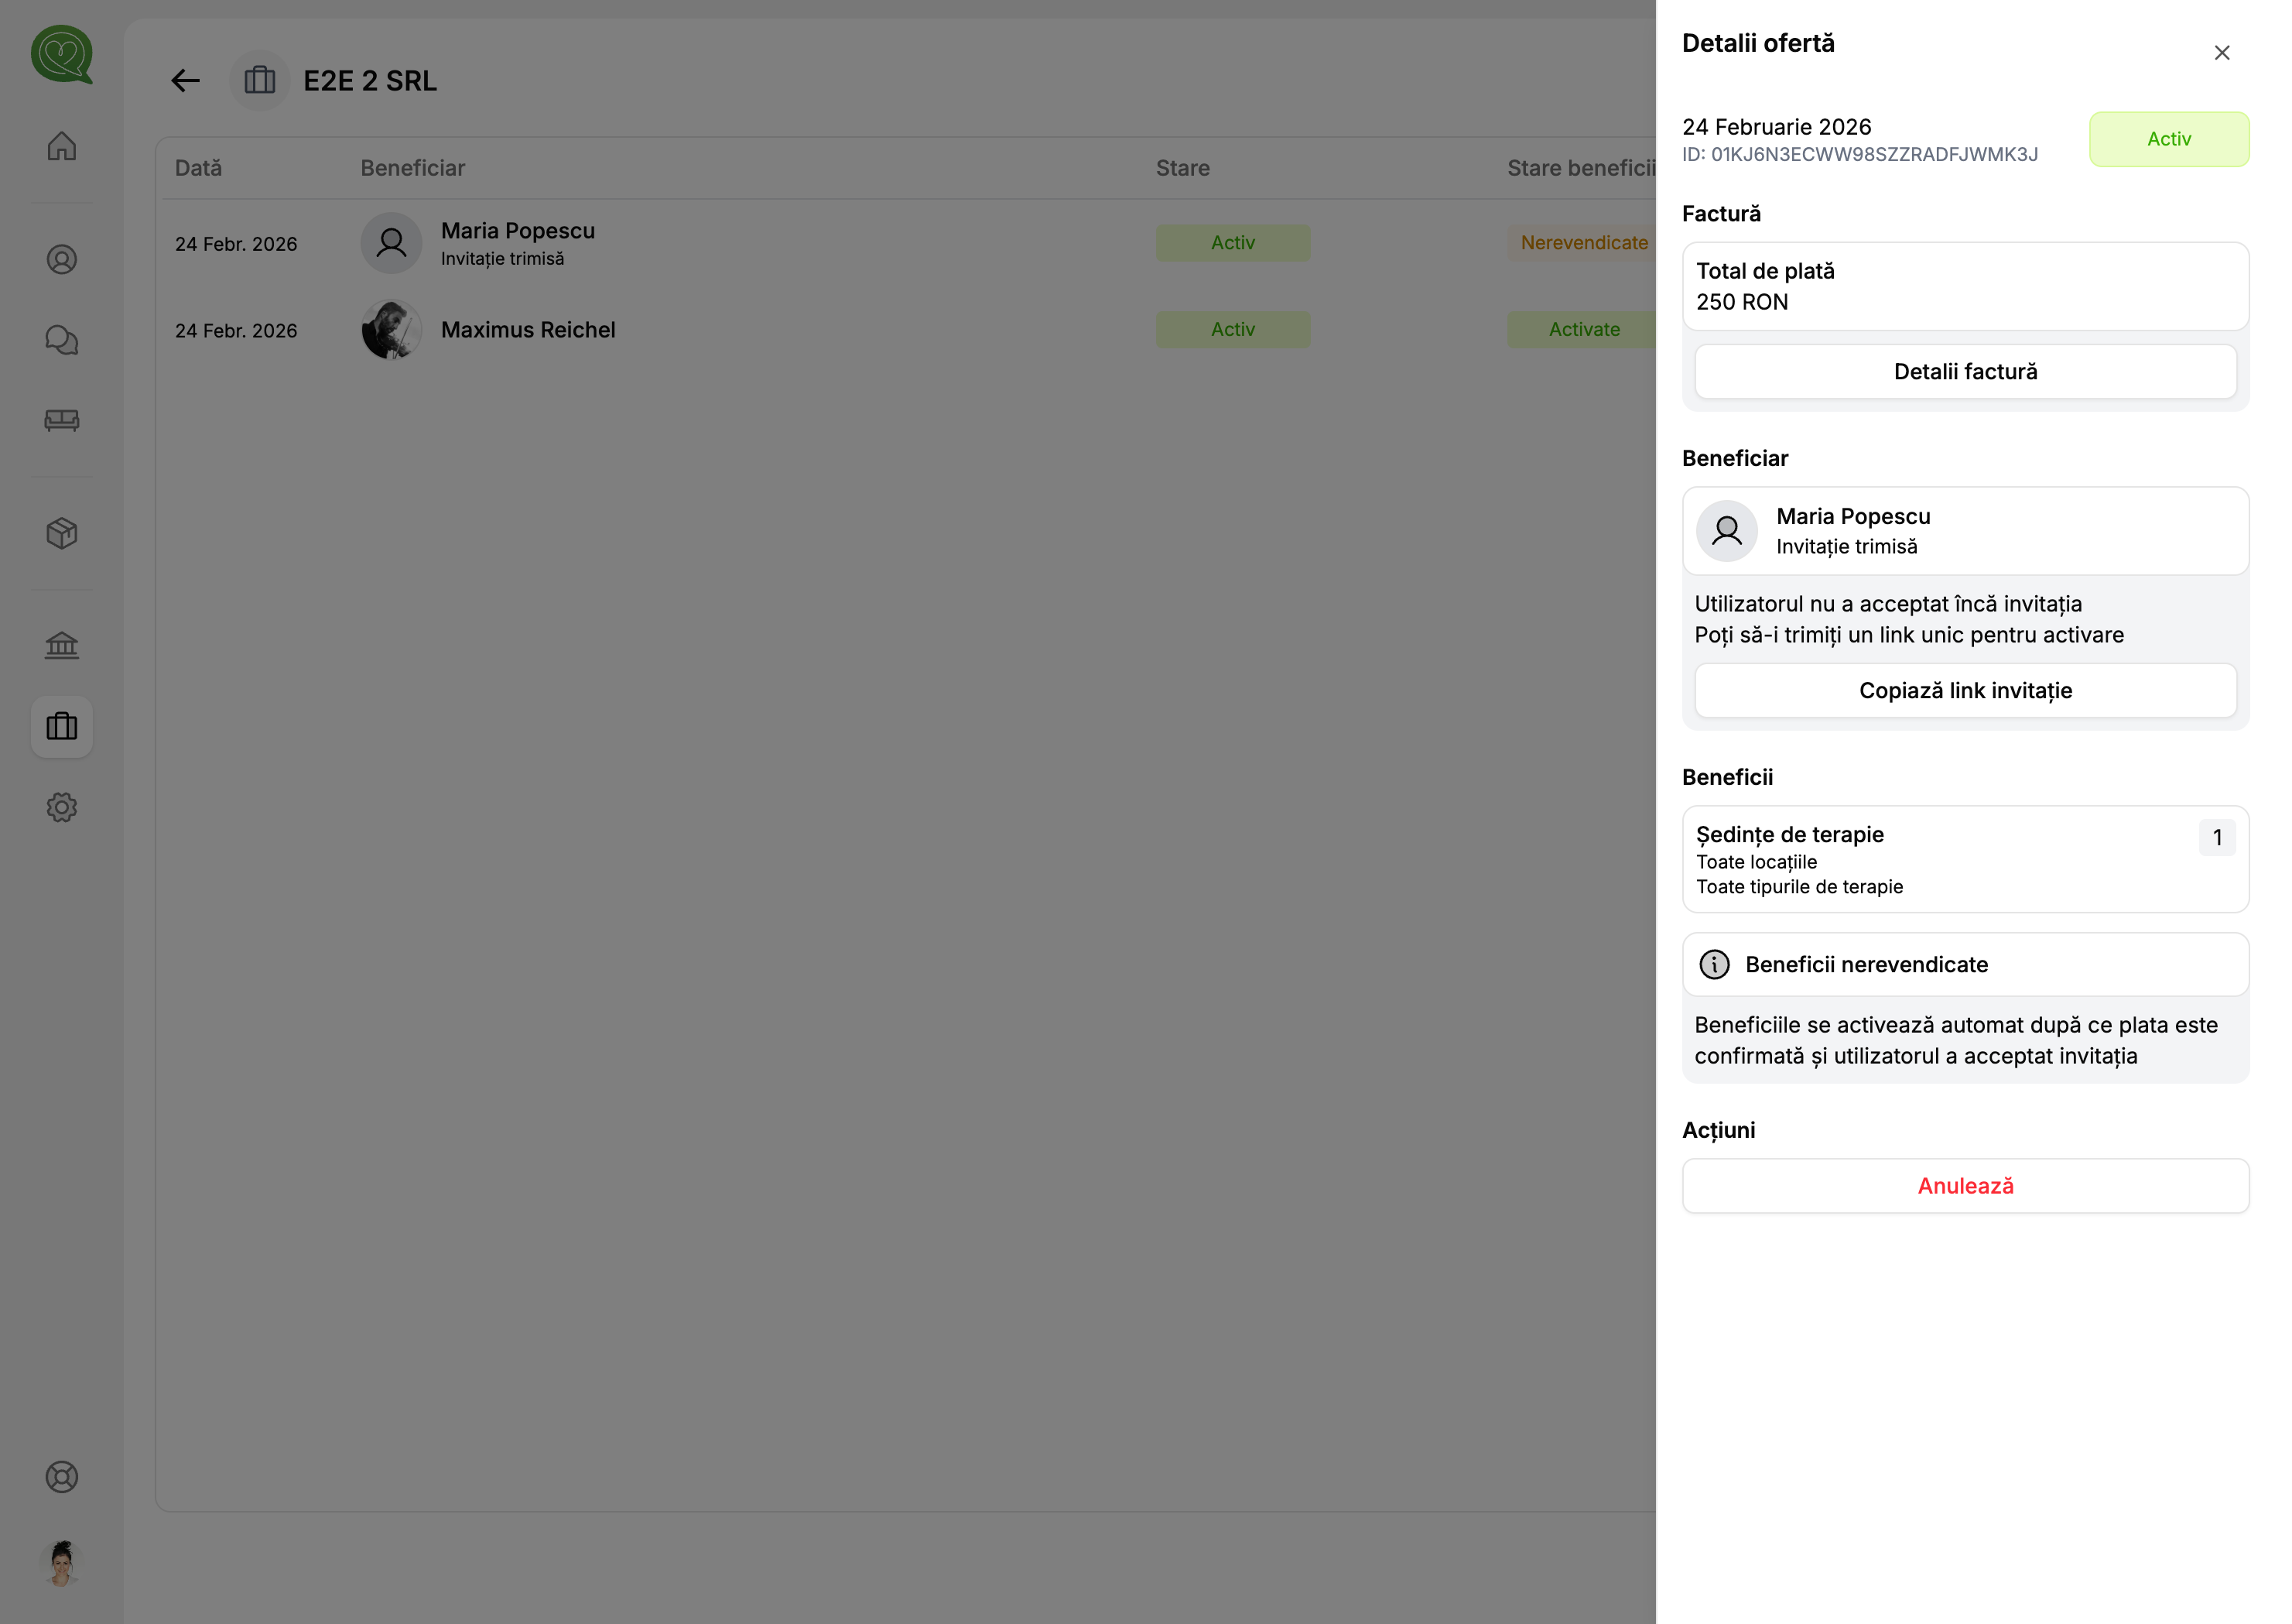The width and height of the screenshot is (2292, 1624).
Task: Click the bank building sidebar icon
Action: (x=62, y=646)
